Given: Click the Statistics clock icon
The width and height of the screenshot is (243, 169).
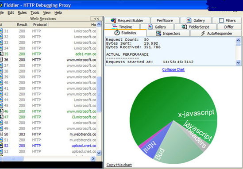Looking at the screenshot, I should [117, 33].
